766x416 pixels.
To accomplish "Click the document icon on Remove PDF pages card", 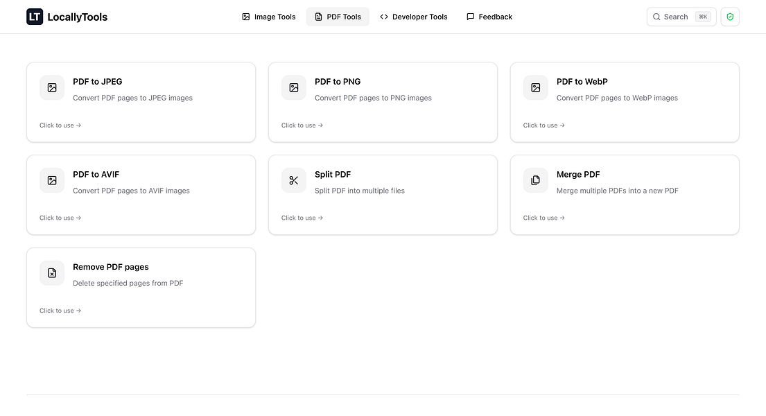I will click(52, 272).
